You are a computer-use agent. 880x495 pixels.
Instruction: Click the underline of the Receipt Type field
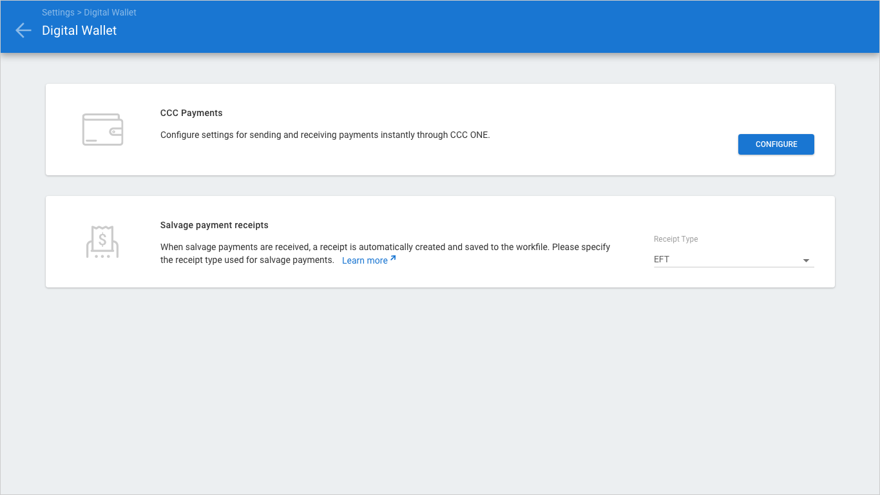click(x=734, y=267)
